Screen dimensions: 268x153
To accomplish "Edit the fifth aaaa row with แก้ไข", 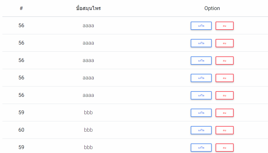I will click(201, 95).
